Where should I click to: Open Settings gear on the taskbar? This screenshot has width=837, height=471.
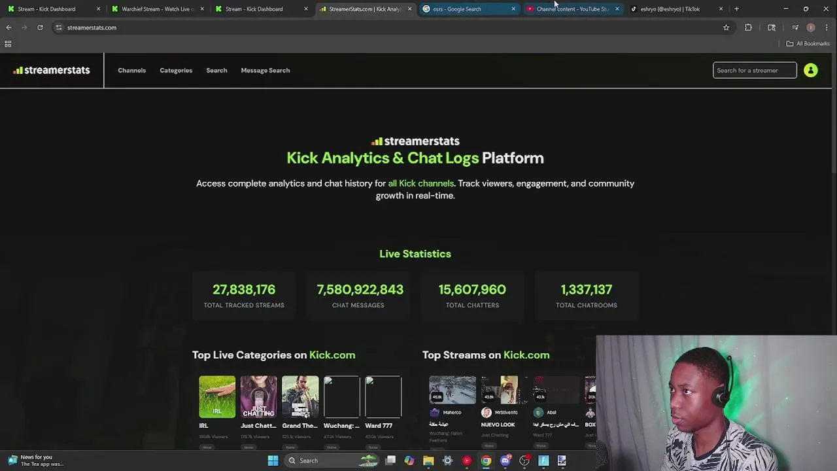(x=447, y=461)
